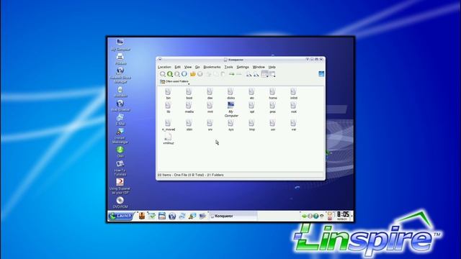Viewport: 461px width, 259px height.
Task: Click the green arrow toolbar icon
Action: coord(232,74)
